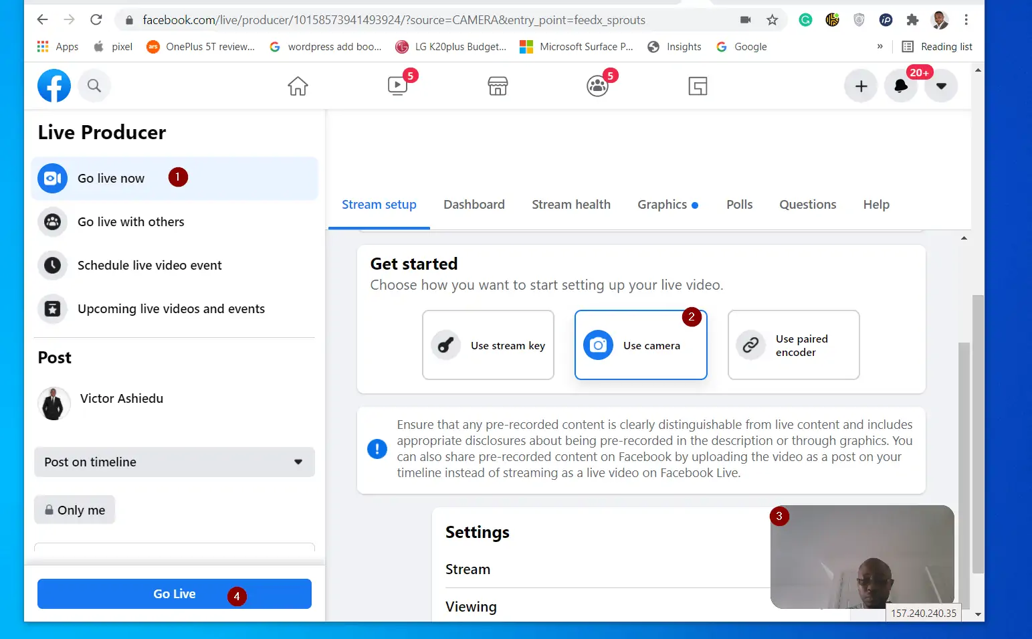
Task: Open the Marketplace storefront icon
Action: click(498, 86)
